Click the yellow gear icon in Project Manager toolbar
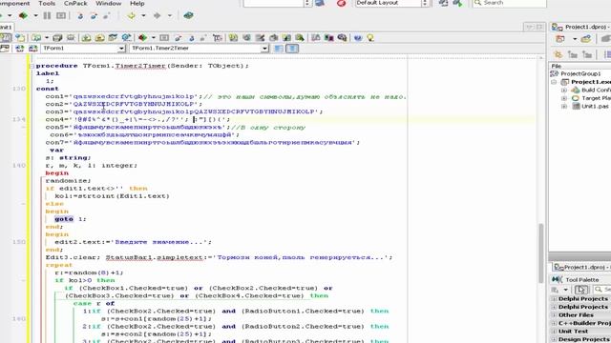 558,54
